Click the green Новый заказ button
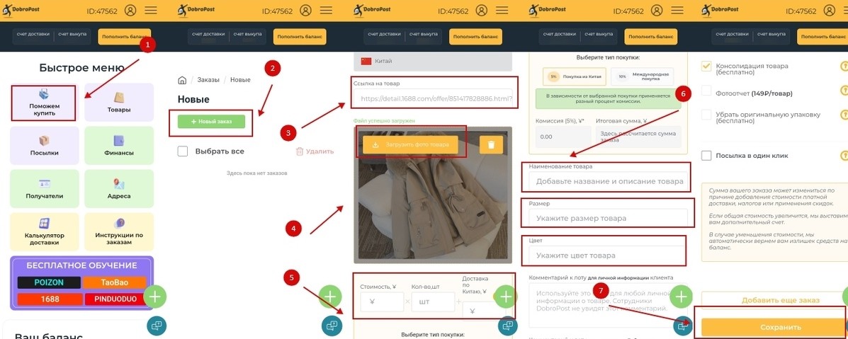Image resolution: width=848 pixels, height=339 pixels. (211, 122)
